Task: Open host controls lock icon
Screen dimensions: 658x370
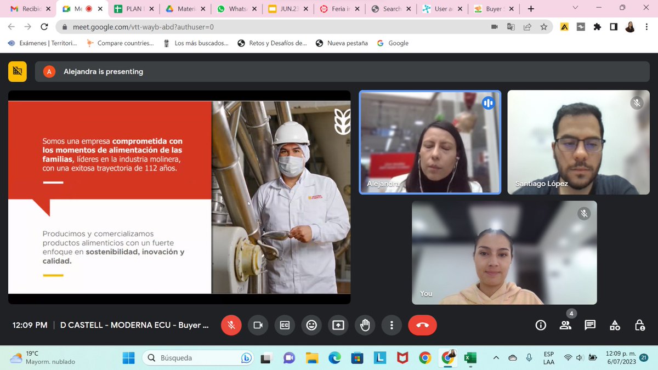Action: [x=639, y=325]
